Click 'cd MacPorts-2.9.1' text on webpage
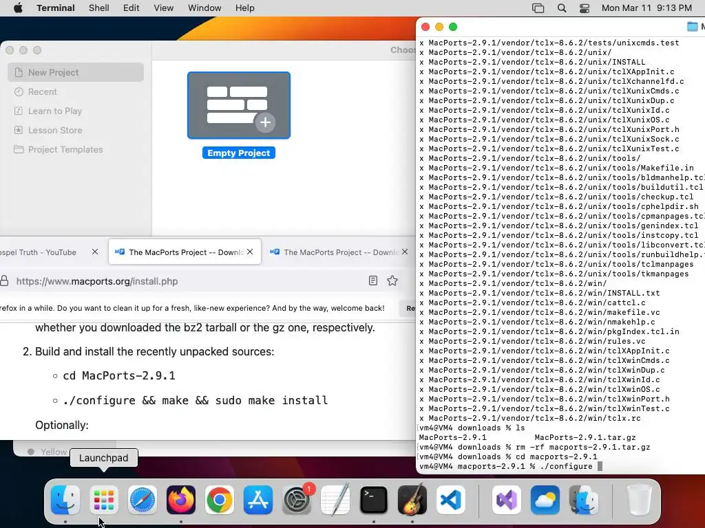 click(118, 375)
